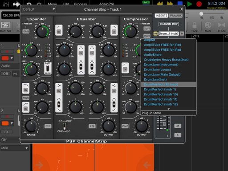Screen dimensions: 228x171
Task: Select DrumPerfect (All instr) entry
Action: [168, 85]
